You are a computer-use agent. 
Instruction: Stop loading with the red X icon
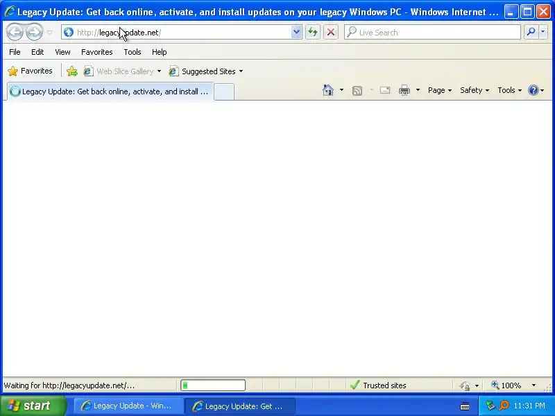click(x=331, y=32)
